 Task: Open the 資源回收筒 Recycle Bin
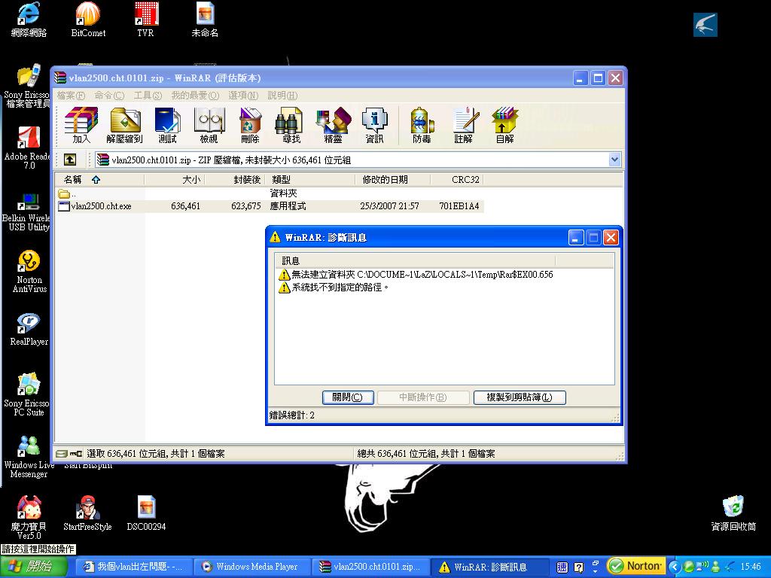[733, 513]
